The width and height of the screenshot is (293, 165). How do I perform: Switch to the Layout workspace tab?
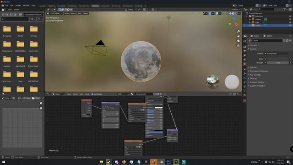43,6
